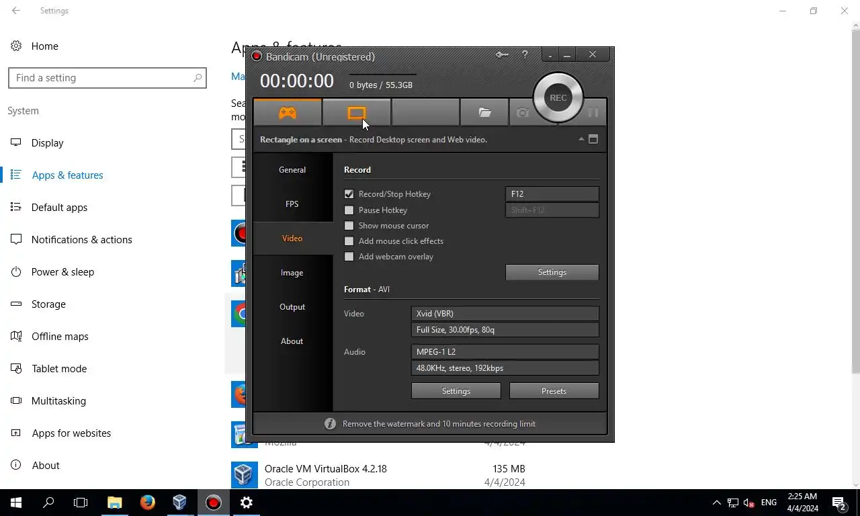Open taskbar search magnifier
This screenshot has height=516, width=860.
click(48, 503)
